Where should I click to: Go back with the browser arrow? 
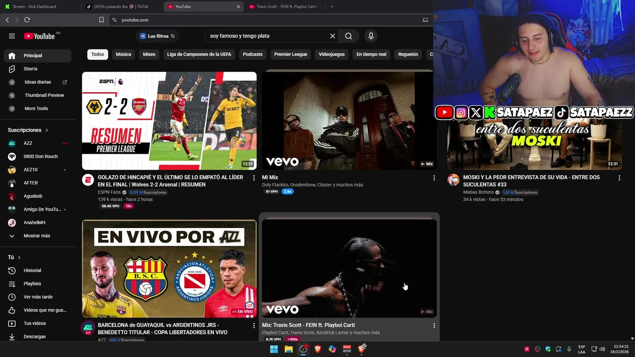7,20
